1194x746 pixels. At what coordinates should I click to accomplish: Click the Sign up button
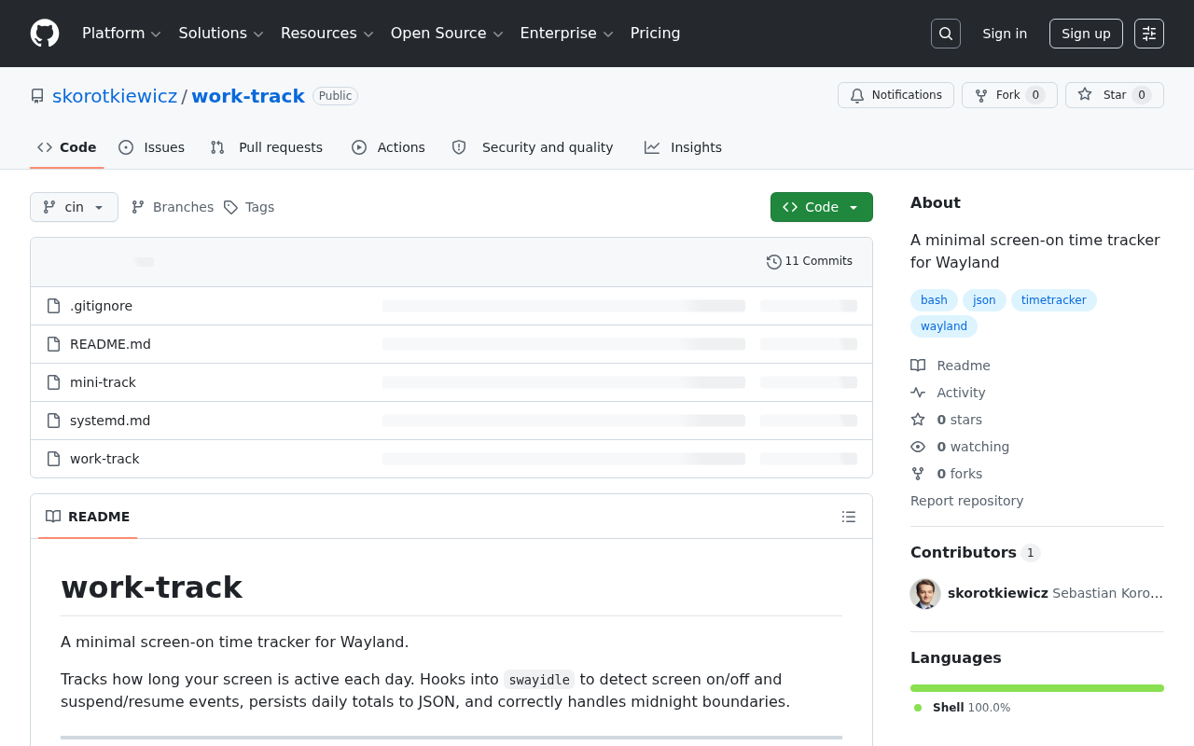1086,34
